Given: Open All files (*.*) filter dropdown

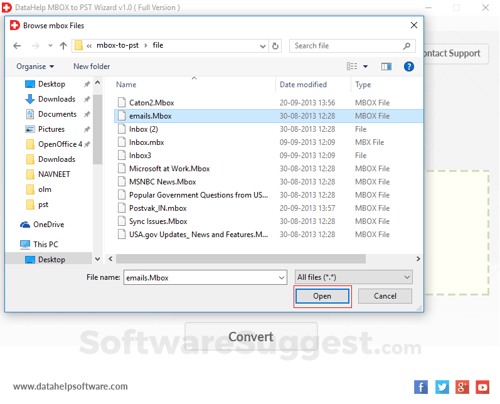Looking at the screenshot, I should pyautogui.click(x=354, y=277).
